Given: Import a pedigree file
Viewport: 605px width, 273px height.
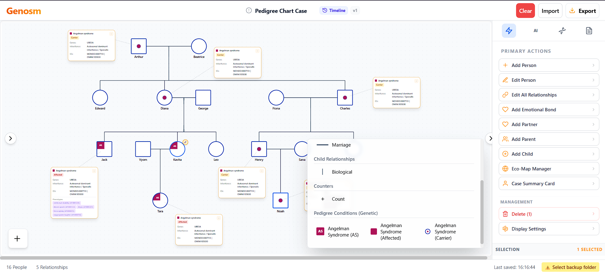Looking at the screenshot, I should [x=550, y=11].
